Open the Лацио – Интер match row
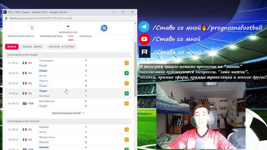 pyautogui.click(x=68, y=73)
